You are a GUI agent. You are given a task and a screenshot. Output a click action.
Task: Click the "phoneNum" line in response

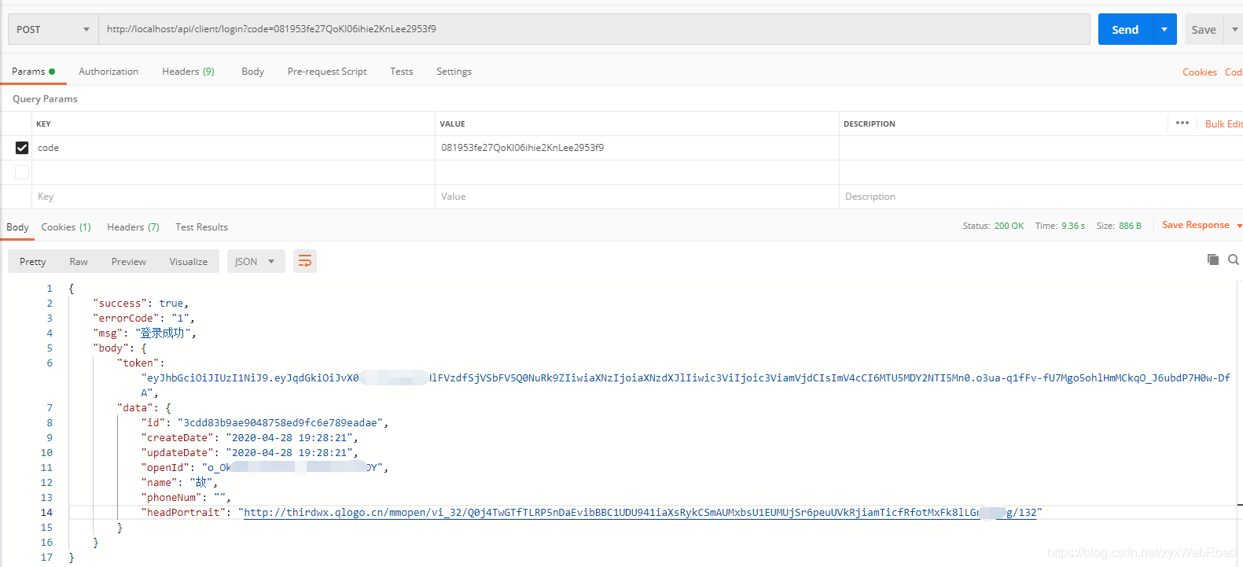(186, 498)
